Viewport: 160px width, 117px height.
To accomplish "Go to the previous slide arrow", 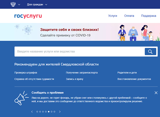I will tap(32, 112).
